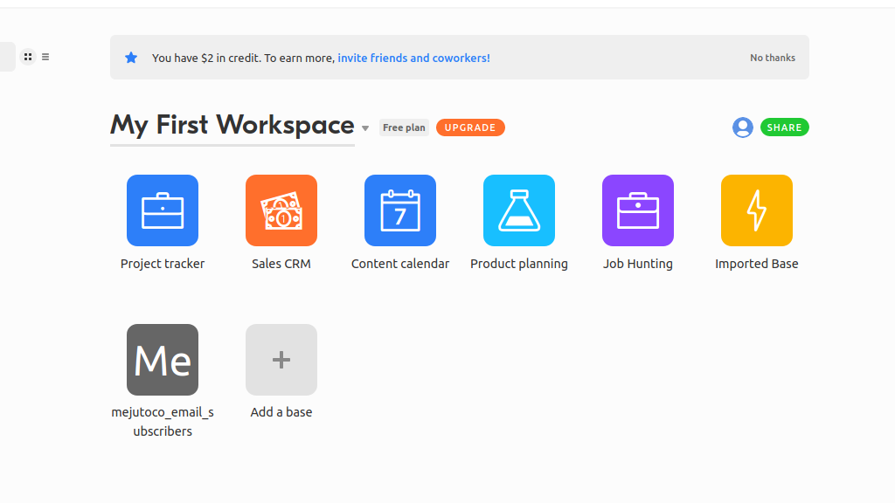Open the Product planning base
Image resolution: width=895 pixels, height=503 pixels.
(x=519, y=210)
